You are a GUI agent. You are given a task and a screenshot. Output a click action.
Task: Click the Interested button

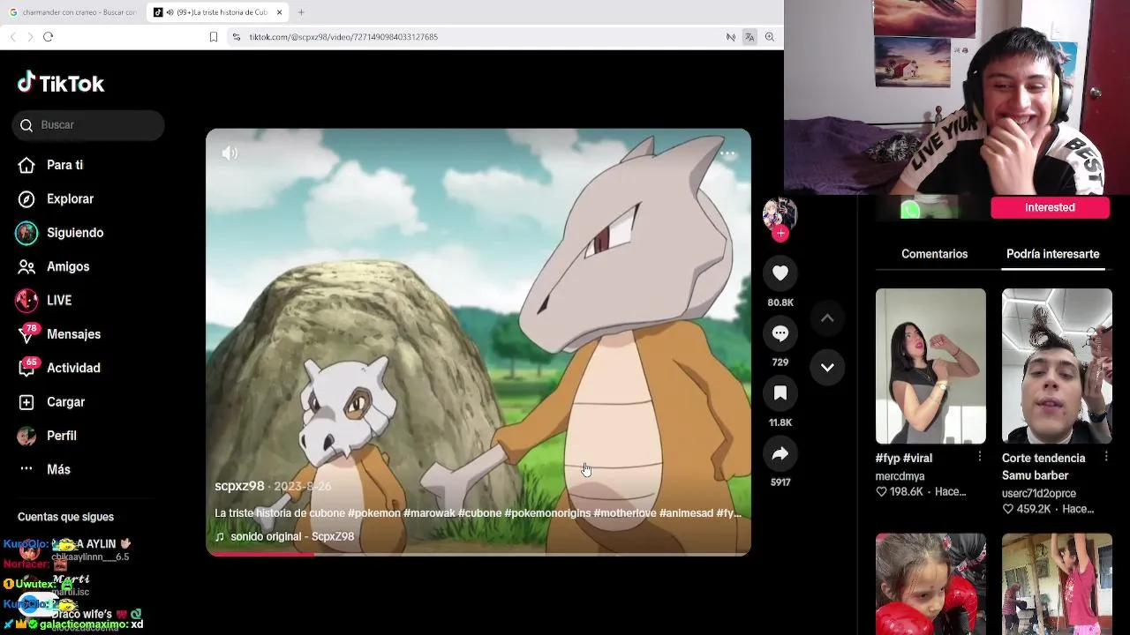pos(1050,207)
